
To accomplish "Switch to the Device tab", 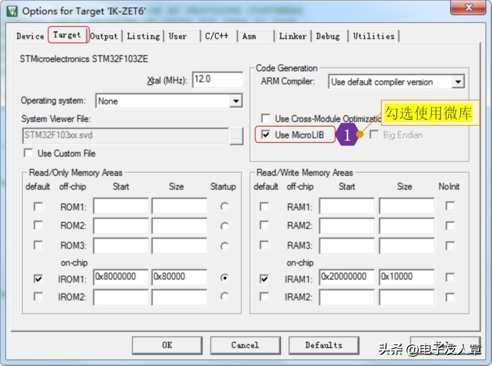I will point(30,36).
